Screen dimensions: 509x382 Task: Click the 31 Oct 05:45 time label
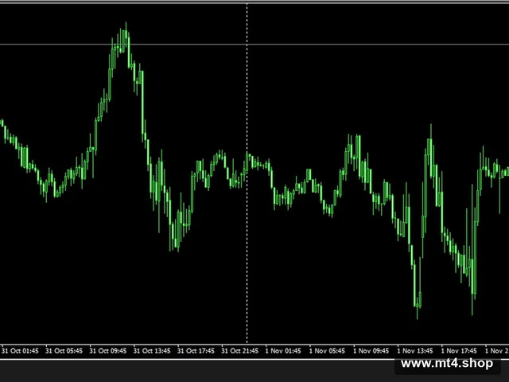pos(64,351)
